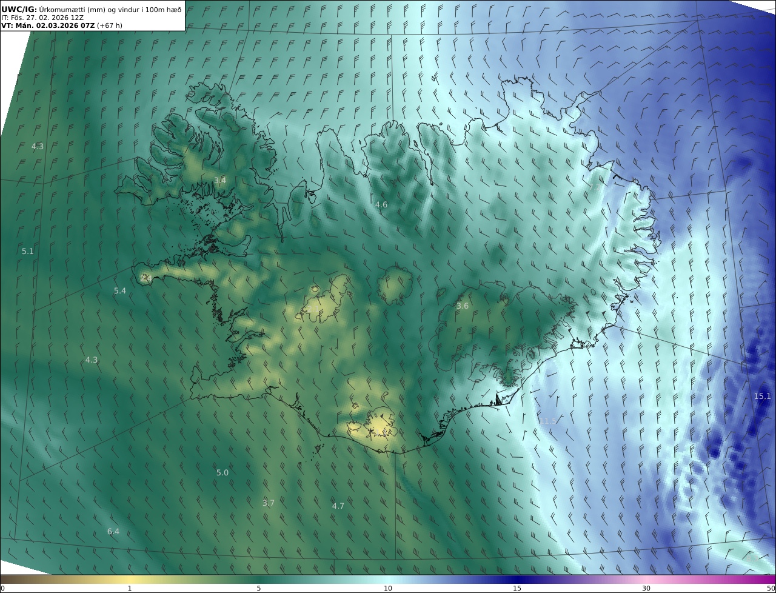Click the 3.4 value over the Westfjords
The height and width of the screenshot is (593, 776).
[219, 180]
